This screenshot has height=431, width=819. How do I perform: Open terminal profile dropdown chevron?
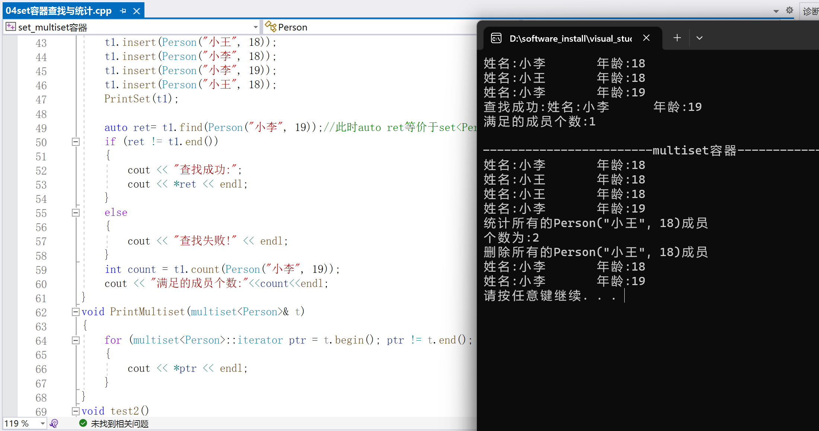(700, 38)
